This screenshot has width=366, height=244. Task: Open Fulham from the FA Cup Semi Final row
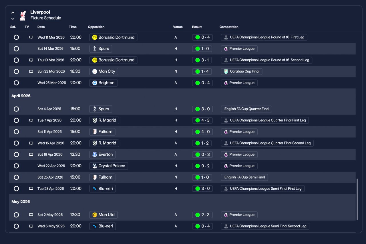pos(102,177)
